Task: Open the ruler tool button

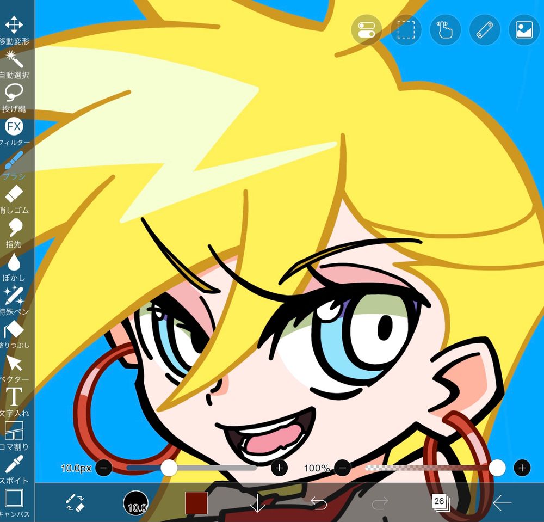Action: (x=485, y=30)
